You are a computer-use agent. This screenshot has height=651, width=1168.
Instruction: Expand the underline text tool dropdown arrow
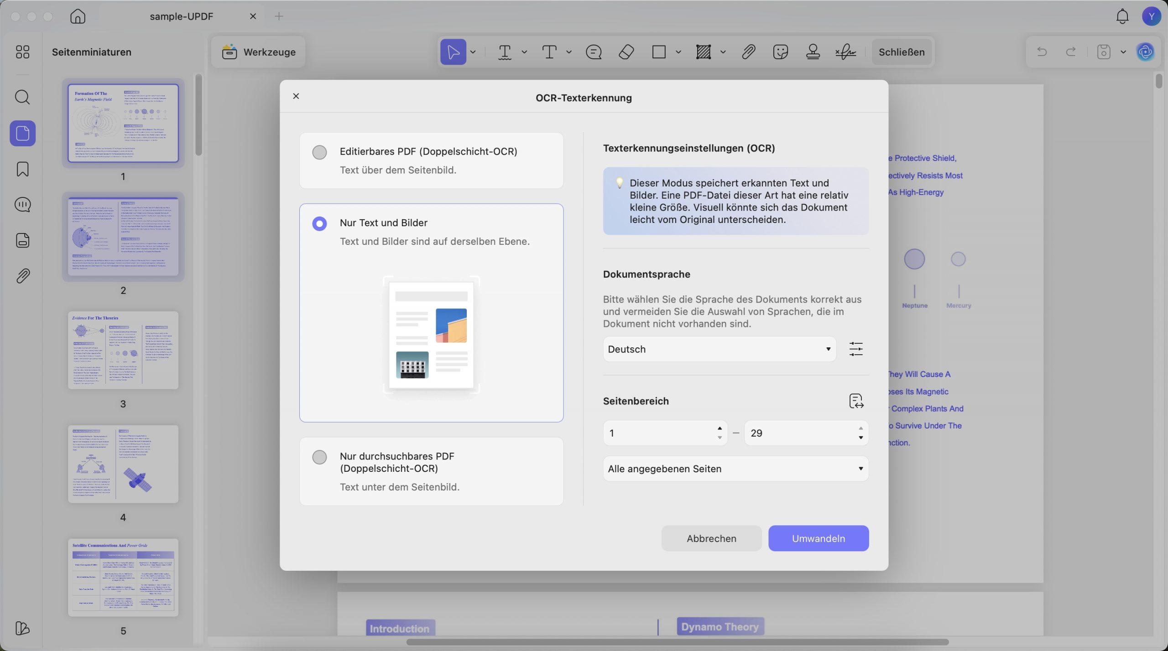click(x=524, y=52)
